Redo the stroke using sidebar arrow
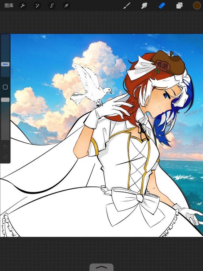The image size is (203, 271). pyautogui.click(x=5, y=157)
